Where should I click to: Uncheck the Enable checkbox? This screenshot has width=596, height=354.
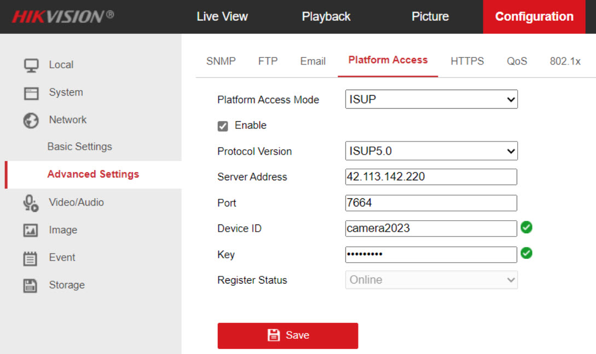tap(223, 126)
